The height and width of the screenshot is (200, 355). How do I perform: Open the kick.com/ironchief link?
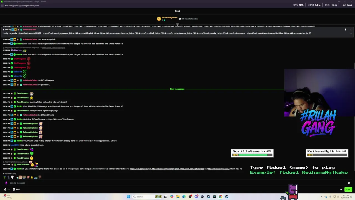(141, 33)
